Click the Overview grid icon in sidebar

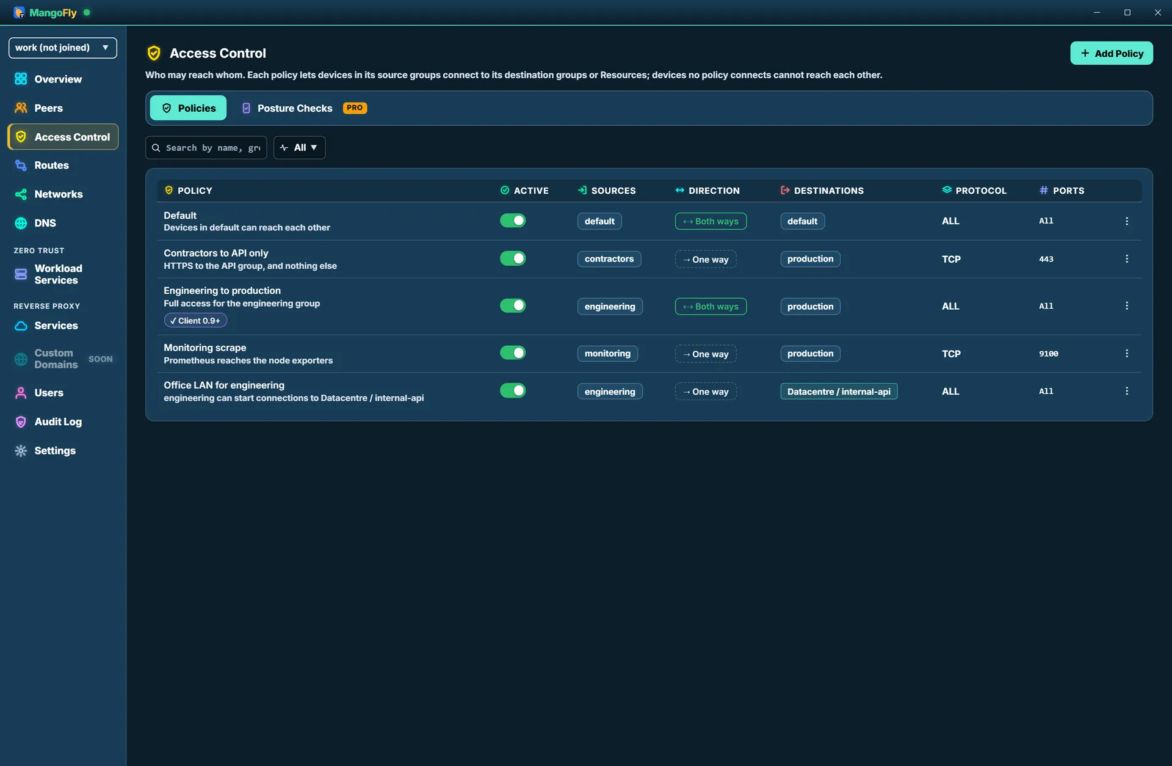click(x=21, y=79)
